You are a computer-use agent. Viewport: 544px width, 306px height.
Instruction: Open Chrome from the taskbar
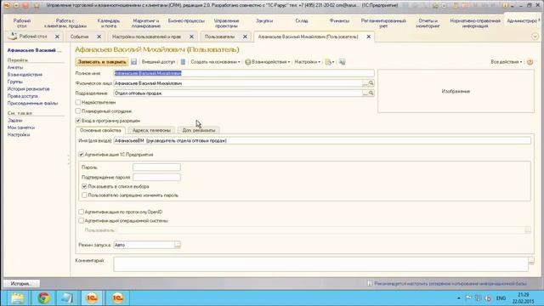(43, 298)
